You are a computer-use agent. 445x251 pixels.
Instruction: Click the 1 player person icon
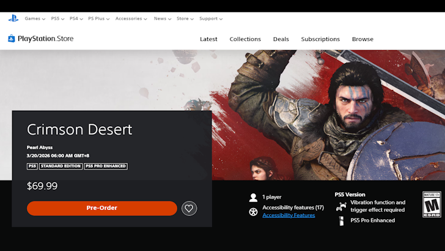[253, 197]
